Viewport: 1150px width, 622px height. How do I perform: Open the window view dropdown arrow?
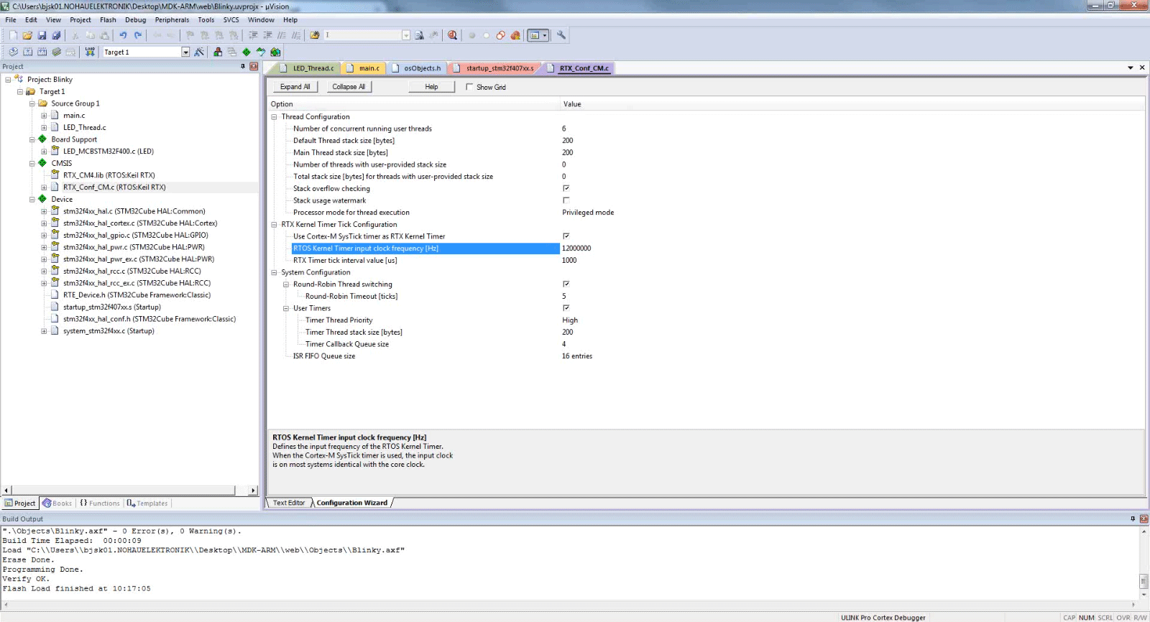point(545,35)
